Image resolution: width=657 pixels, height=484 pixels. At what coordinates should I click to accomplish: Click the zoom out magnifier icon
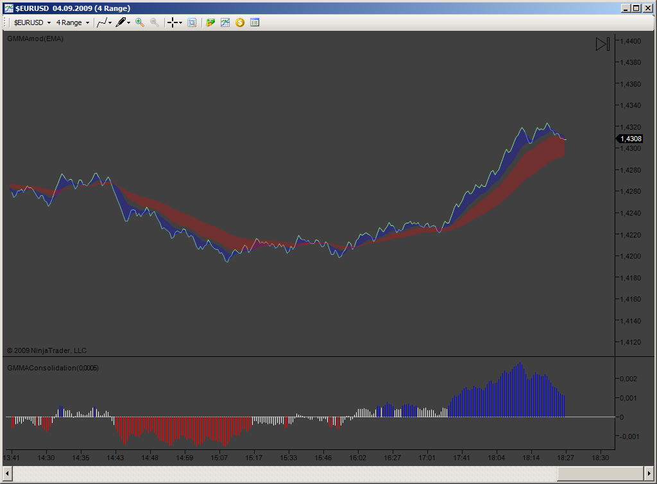click(x=154, y=22)
